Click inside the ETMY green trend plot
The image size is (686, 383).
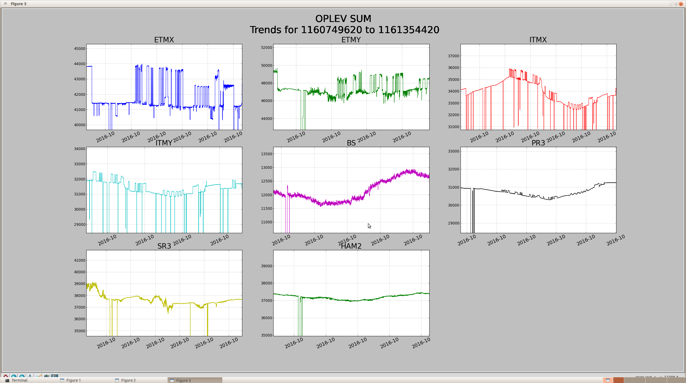(x=351, y=87)
